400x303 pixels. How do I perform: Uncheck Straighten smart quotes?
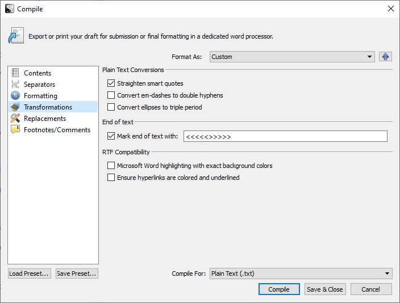[111, 83]
